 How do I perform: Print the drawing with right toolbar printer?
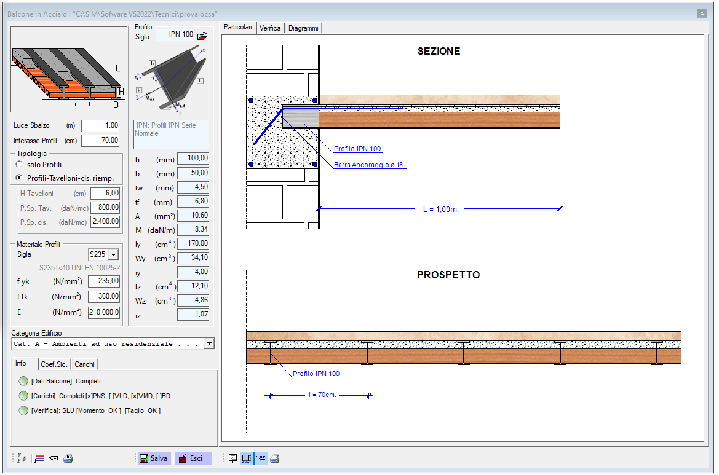click(275, 458)
